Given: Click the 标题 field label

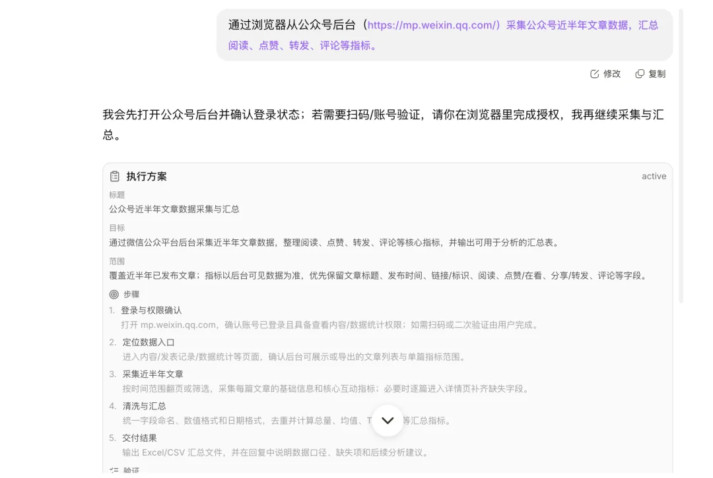Looking at the screenshot, I should pos(117,194).
